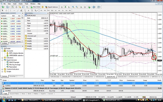Screen dimensions: 163x102
Task: Zoom in on the chart
Action: click(73, 7)
